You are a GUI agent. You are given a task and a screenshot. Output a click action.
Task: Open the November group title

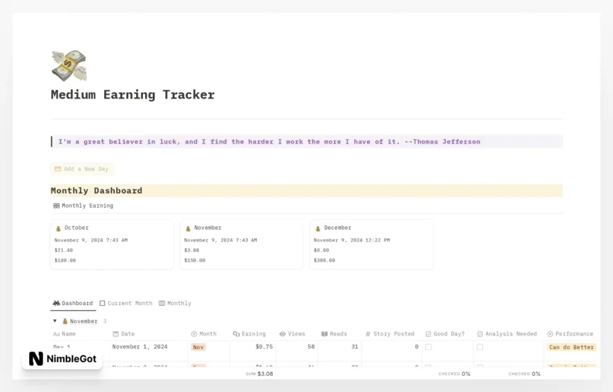pyautogui.click(x=84, y=321)
